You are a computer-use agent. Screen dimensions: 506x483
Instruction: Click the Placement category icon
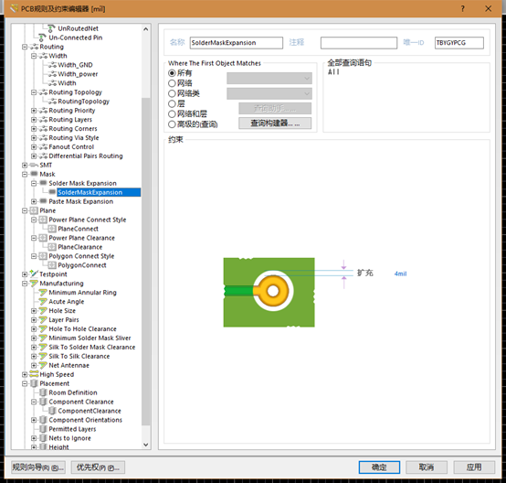(34, 383)
